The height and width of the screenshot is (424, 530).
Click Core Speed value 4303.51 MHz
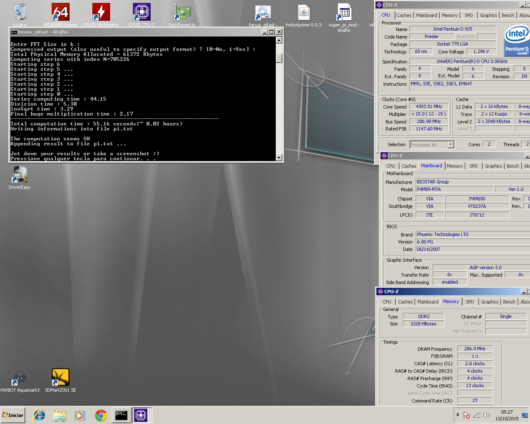pyautogui.click(x=429, y=106)
